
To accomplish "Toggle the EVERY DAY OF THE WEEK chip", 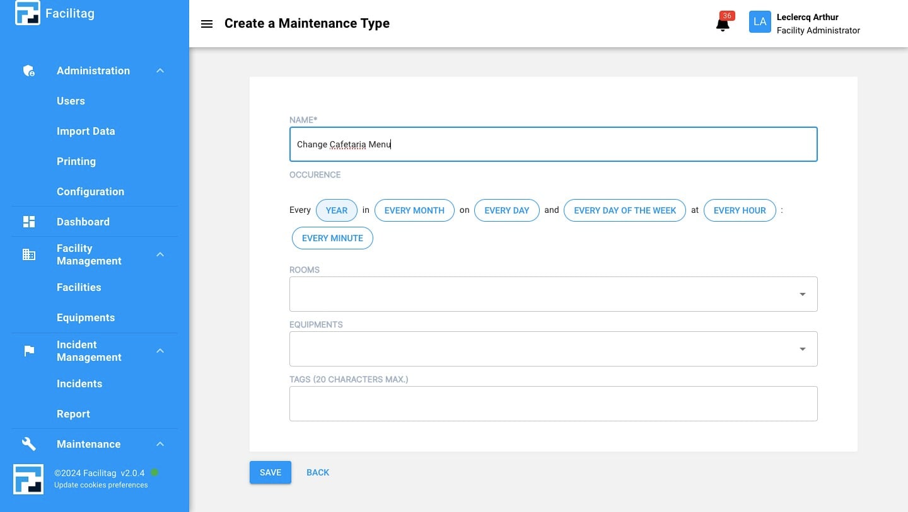I will click(624, 210).
